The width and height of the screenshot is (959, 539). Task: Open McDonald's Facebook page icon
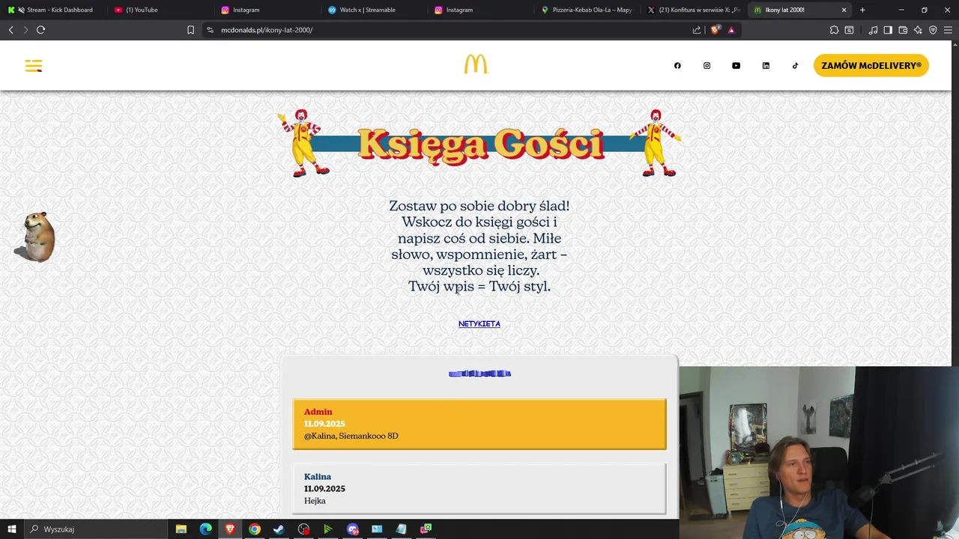click(677, 66)
